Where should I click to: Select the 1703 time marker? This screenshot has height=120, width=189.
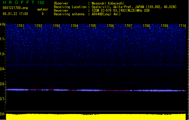pyautogui.click(x=56, y=26)
